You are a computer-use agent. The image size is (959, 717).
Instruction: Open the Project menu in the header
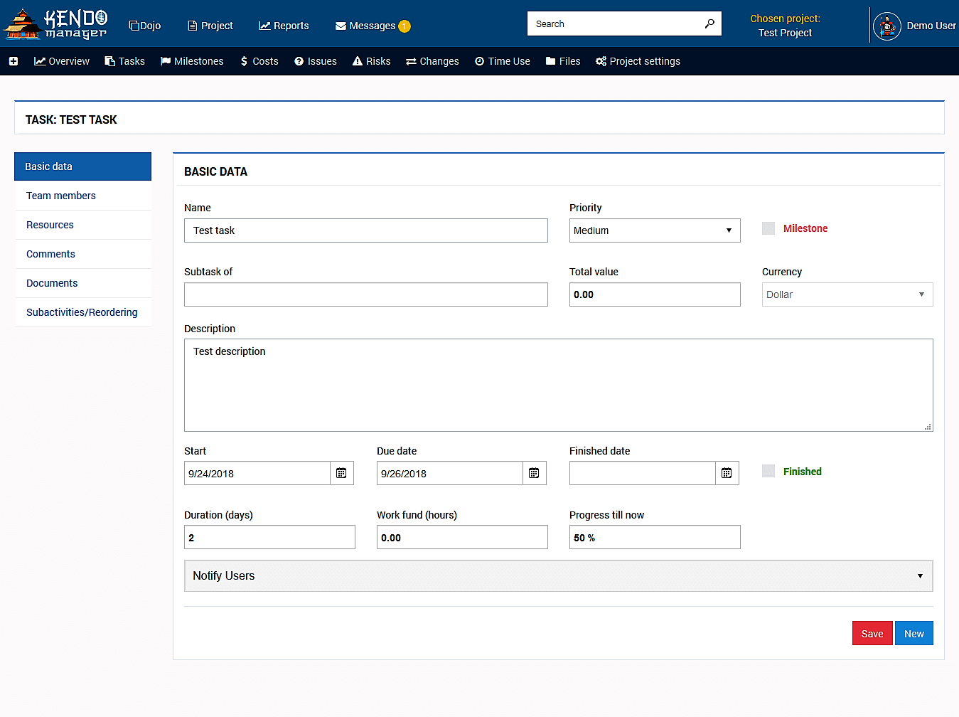click(x=210, y=26)
